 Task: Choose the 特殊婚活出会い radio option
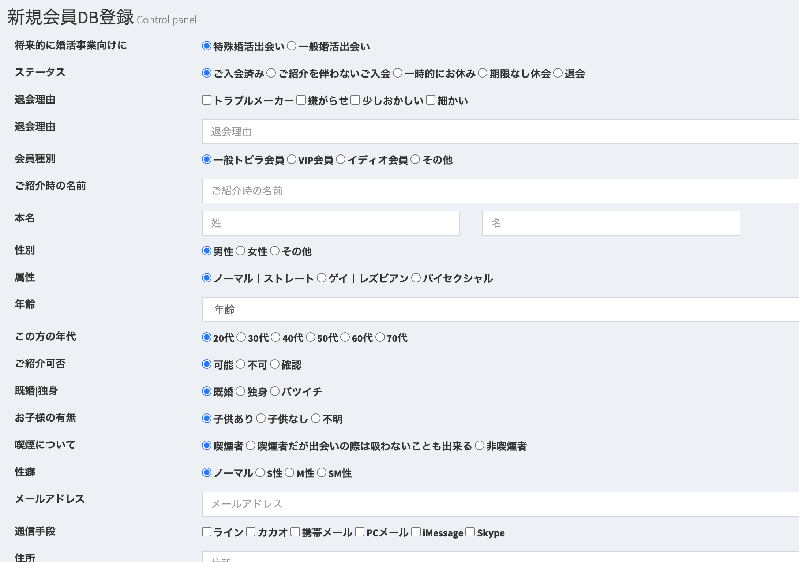point(207,46)
